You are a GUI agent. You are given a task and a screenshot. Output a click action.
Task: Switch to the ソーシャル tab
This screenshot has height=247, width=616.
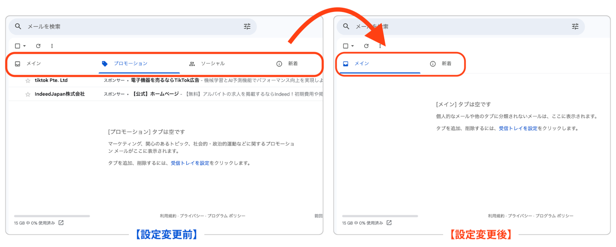(213, 64)
